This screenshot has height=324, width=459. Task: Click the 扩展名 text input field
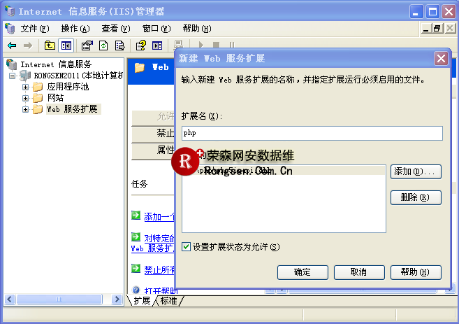312,133
